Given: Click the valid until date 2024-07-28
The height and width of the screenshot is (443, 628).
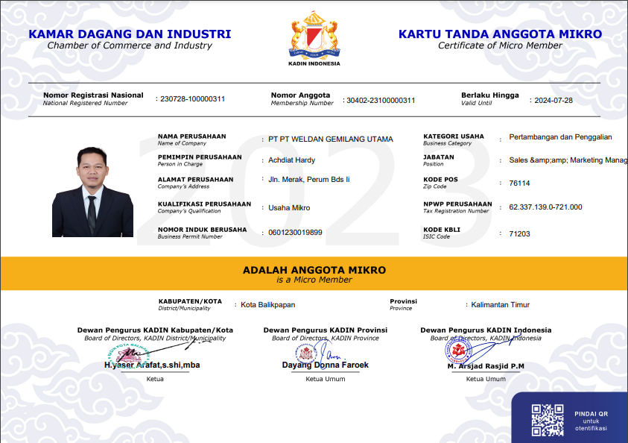Looking at the screenshot, I should [x=553, y=100].
